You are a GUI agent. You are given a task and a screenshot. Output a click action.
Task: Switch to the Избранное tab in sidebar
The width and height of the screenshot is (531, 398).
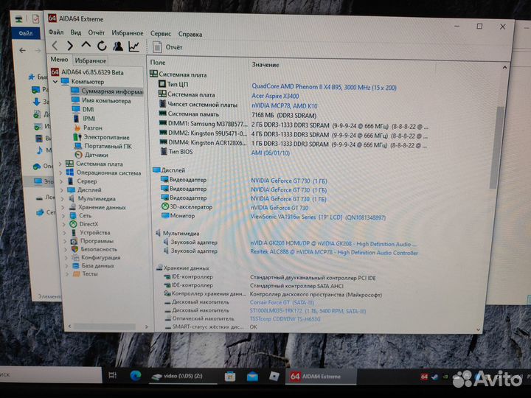pyautogui.click(x=91, y=60)
